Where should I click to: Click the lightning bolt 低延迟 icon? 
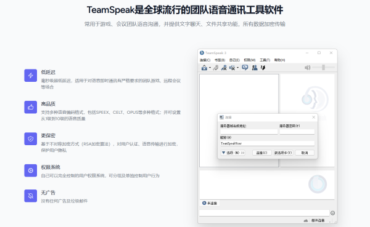click(30, 75)
